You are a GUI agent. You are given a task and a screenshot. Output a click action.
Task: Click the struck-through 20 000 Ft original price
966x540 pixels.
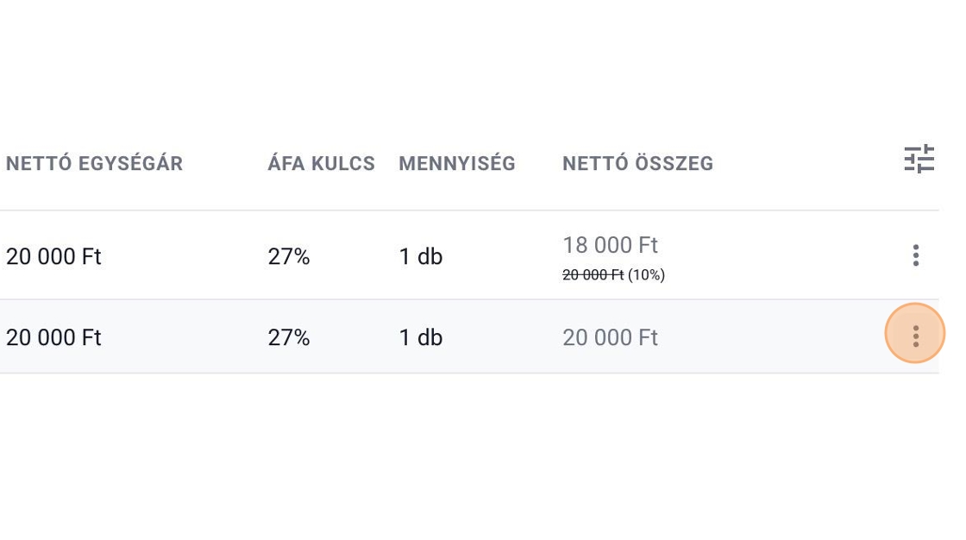point(593,275)
